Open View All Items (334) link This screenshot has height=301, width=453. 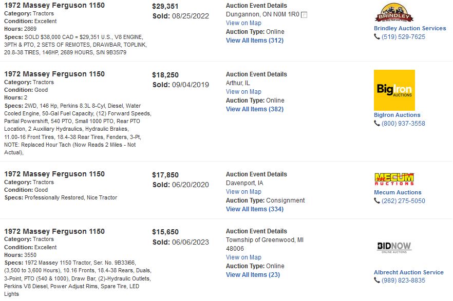(255, 209)
